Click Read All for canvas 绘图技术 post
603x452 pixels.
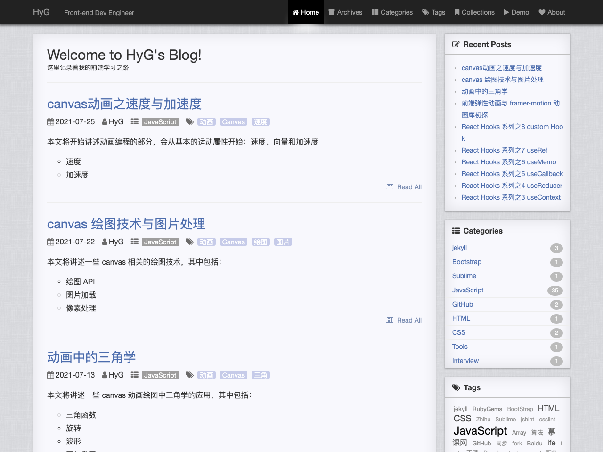[408, 320]
